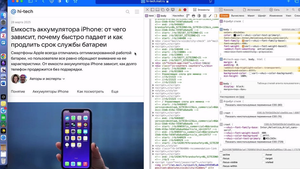The image size is (300, 169).
Task: Launch Google Chrome from the dock
Action: [3, 56]
